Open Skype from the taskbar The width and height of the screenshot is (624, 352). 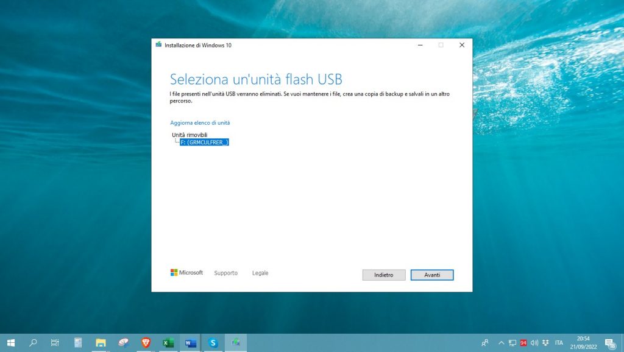[x=213, y=343]
